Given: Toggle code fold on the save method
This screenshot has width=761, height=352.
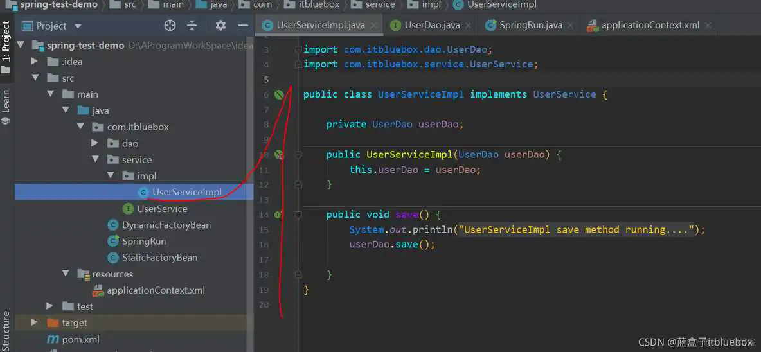Looking at the screenshot, I should [x=298, y=215].
